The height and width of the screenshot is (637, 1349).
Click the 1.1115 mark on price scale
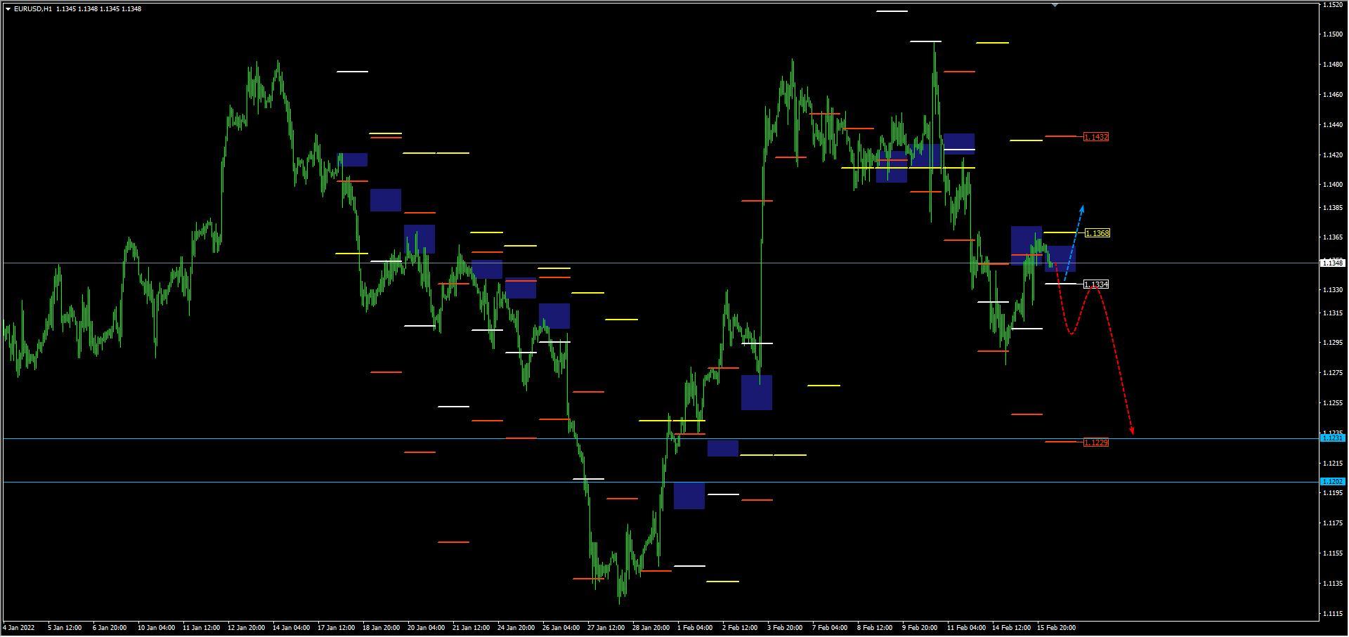[x=1332, y=614]
